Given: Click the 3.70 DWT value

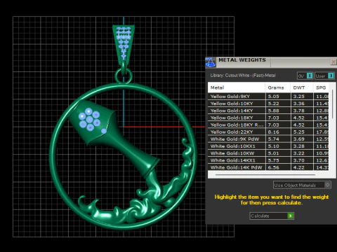Looking at the screenshot, I should [x=299, y=160].
